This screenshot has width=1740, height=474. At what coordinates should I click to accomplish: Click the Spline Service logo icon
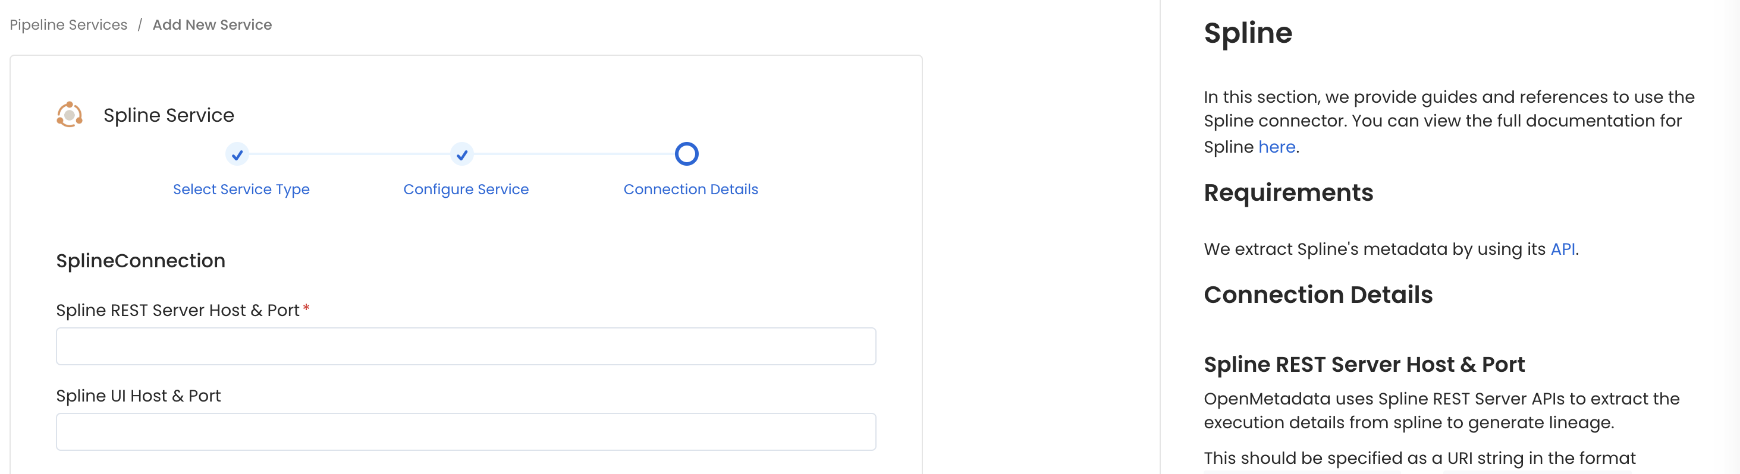[70, 114]
